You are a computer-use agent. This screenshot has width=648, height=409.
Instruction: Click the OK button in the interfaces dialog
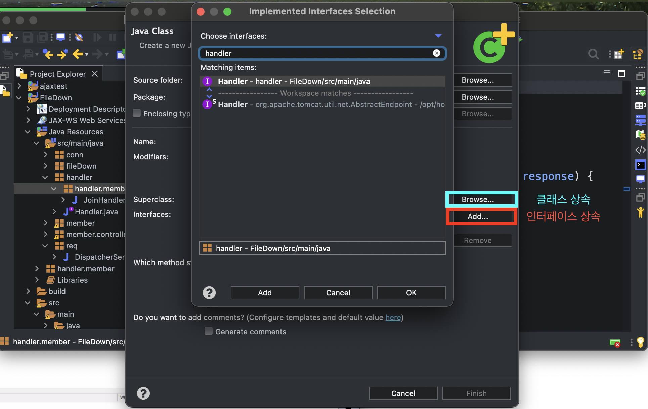pyautogui.click(x=411, y=293)
